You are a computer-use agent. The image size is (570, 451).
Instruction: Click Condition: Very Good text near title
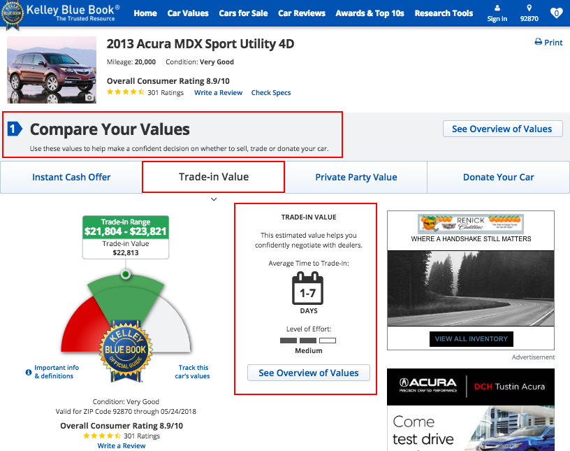pyautogui.click(x=200, y=62)
